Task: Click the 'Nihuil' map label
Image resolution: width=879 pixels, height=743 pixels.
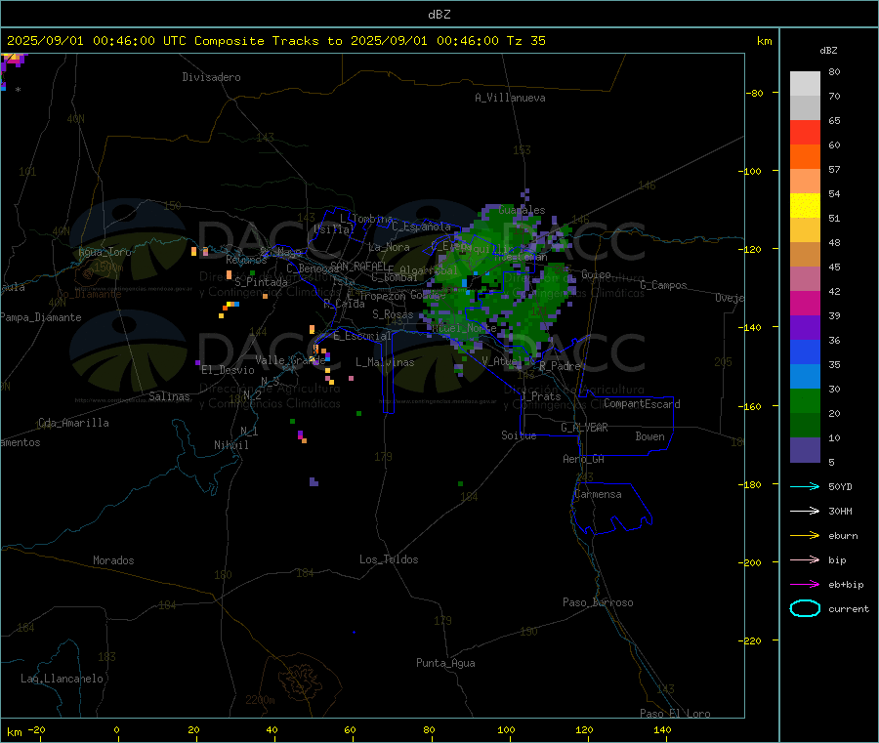Action: pyautogui.click(x=230, y=445)
